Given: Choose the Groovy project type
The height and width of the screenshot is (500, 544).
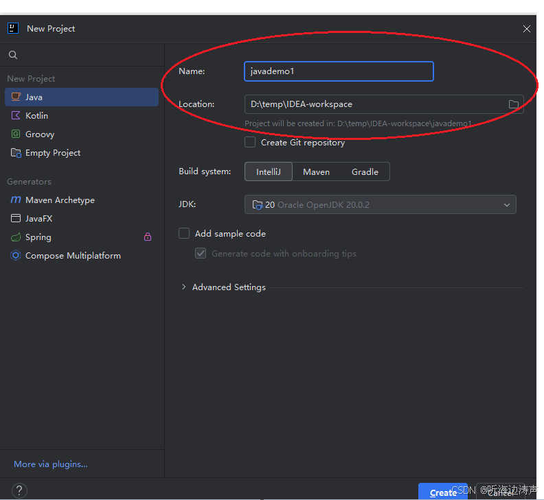Looking at the screenshot, I should click(82, 134).
